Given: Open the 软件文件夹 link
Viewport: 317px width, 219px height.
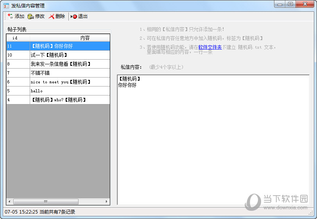Looking at the screenshot, I should [210, 47].
